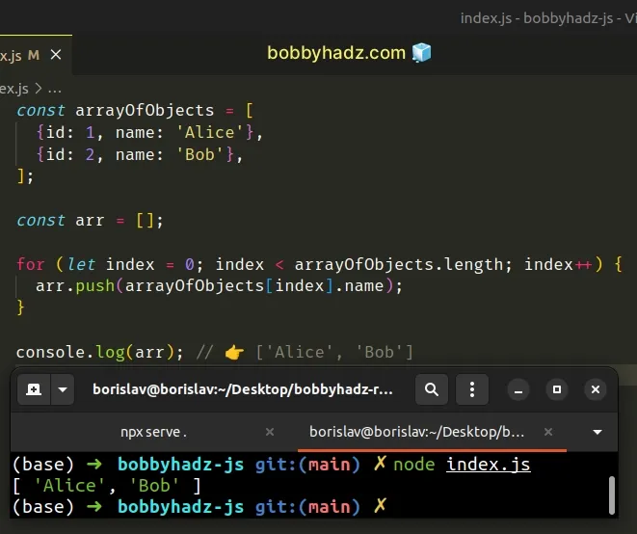
Task: Click 'const arr' declaration line
Action: (x=90, y=221)
